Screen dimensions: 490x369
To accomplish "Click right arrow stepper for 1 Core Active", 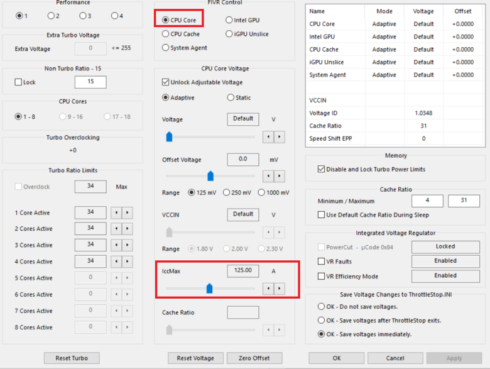I will click(128, 213).
